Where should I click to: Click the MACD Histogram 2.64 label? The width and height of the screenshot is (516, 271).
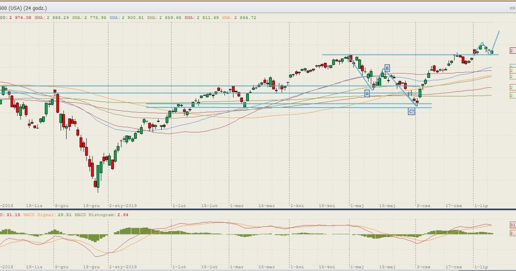coord(101,215)
